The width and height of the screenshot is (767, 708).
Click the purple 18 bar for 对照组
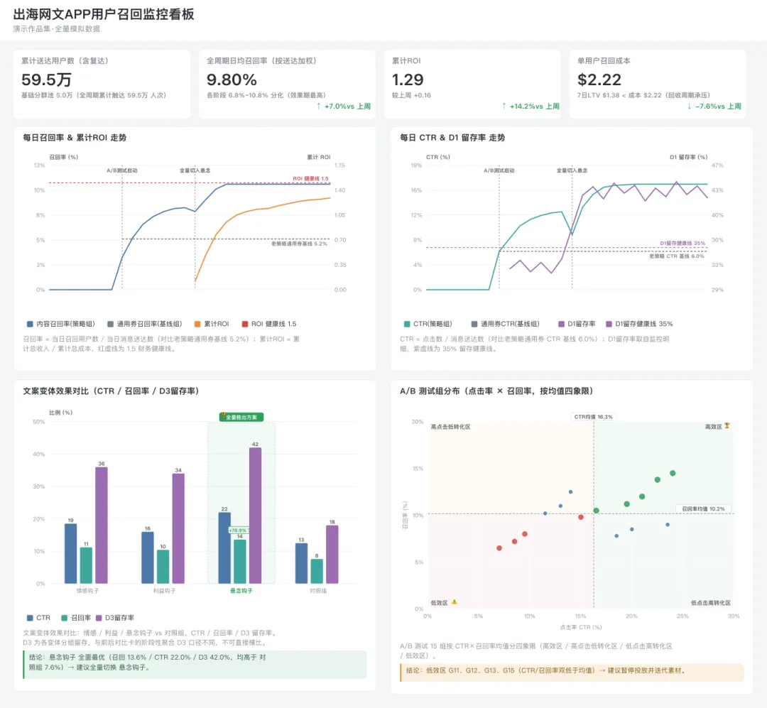pos(332,555)
